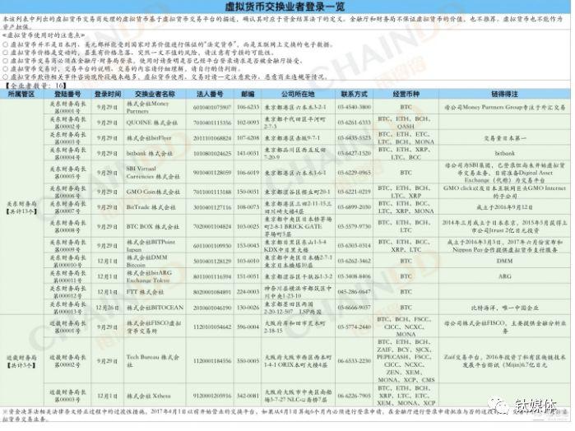Click the 交换业者名称 column header
Viewport: 575px width, 431px height.
tap(155, 95)
